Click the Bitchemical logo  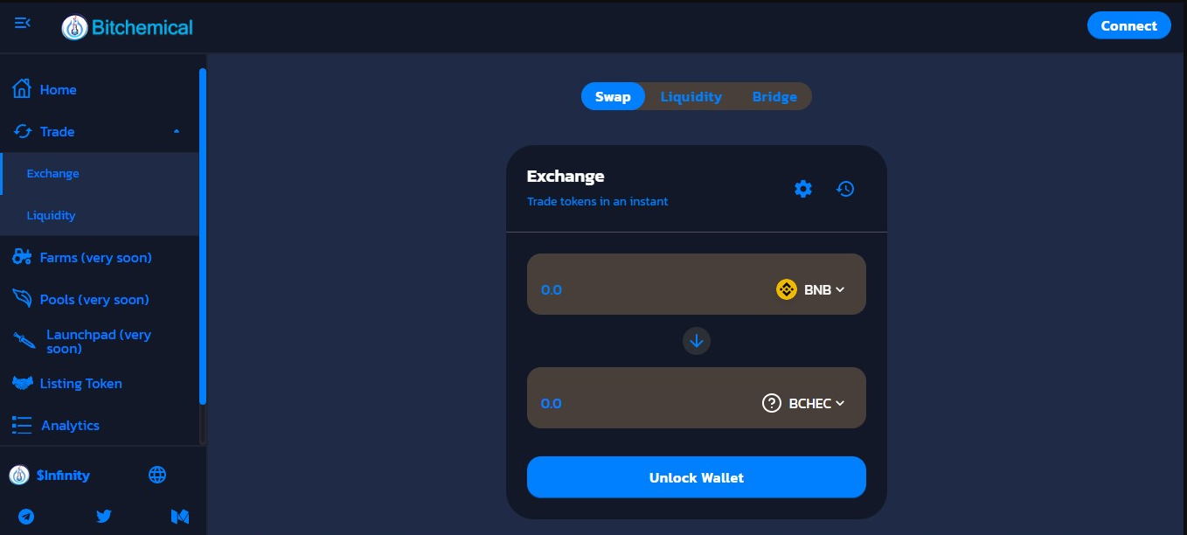tap(128, 28)
